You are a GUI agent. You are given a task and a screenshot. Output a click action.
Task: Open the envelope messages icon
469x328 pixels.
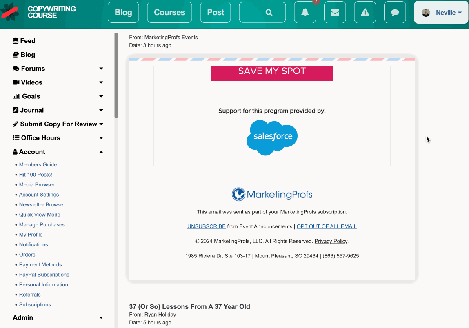click(335, 12)
